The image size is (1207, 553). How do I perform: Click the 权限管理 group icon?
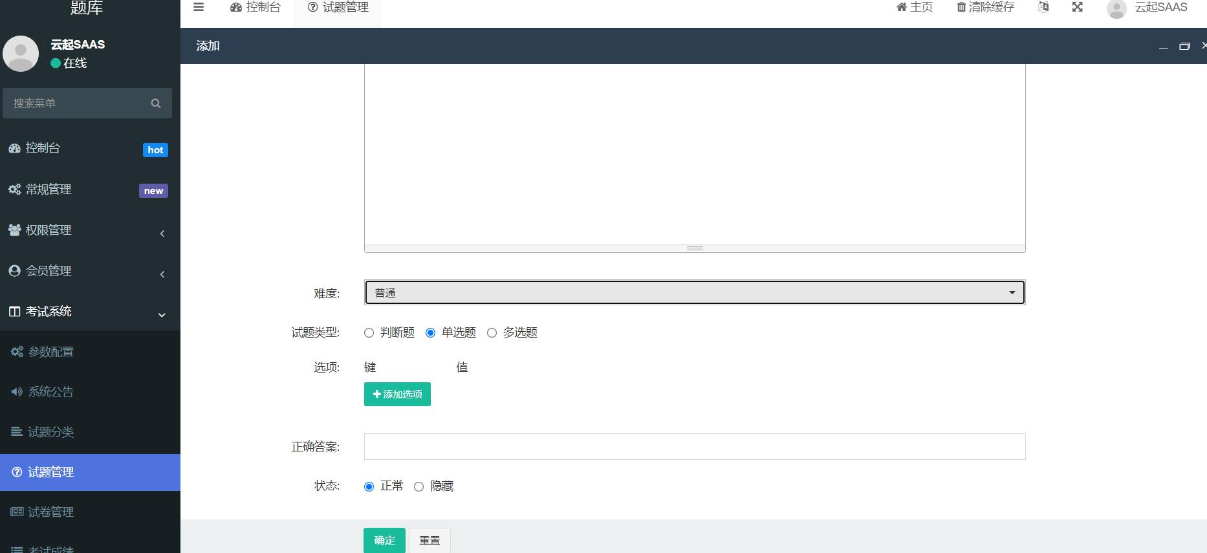pyautogui.click(x=15, y=230)
